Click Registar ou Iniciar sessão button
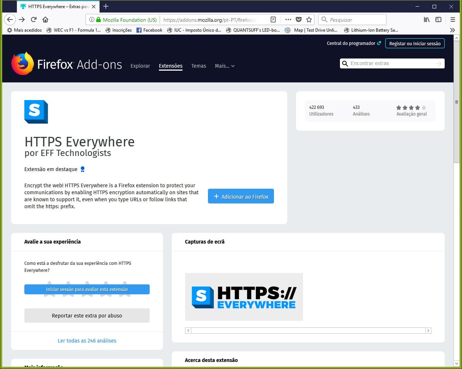The width and height of the screenshot is (462, 369). (x=415, y=43)
